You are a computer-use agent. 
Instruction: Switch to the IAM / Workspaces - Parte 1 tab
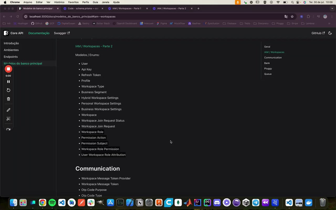[127, 8]
